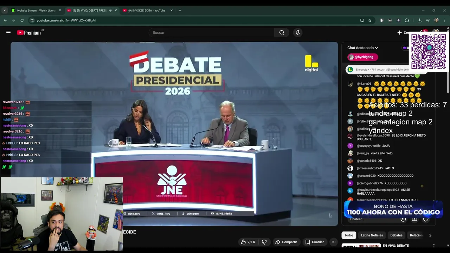450x253 pixels.
Task: Select the EN VIVO: DEBATE tab
Action: [x=89, y=11]
